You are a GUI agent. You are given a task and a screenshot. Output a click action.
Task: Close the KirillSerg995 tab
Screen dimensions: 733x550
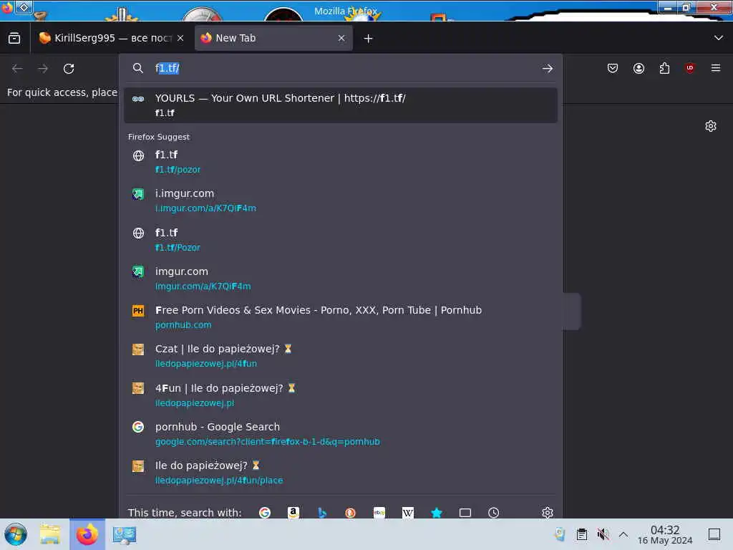point(180,39)
